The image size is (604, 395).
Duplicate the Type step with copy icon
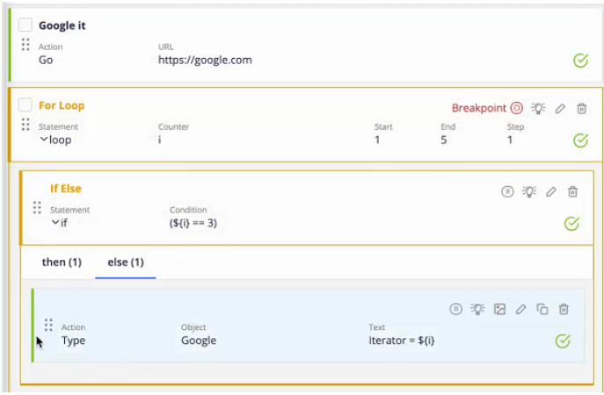[x=542, y=309]
